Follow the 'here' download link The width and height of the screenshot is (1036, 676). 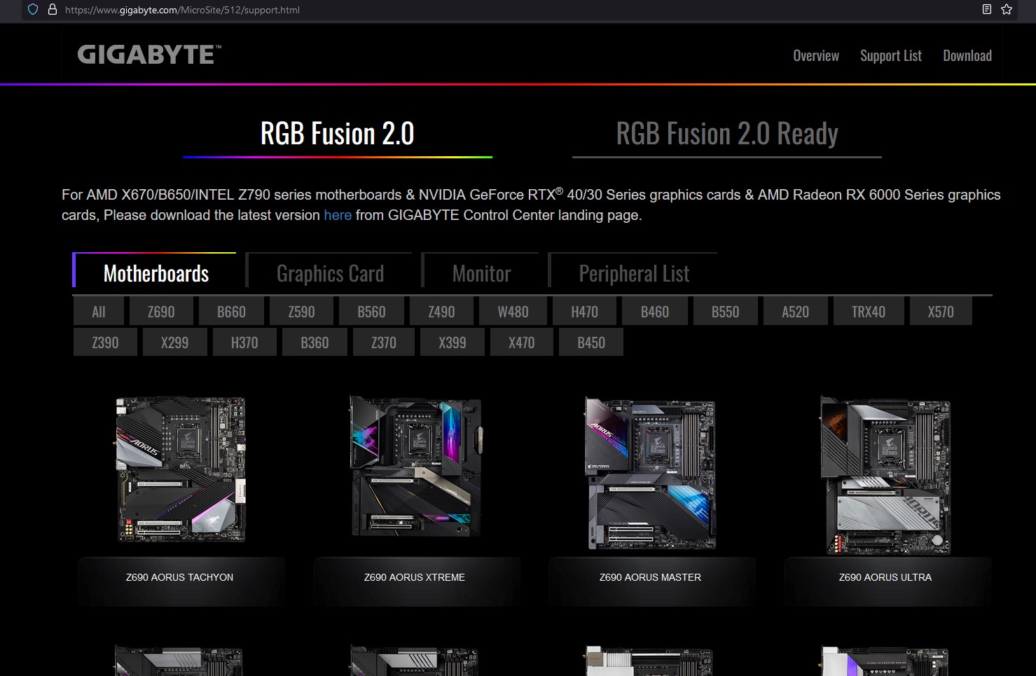338,215
